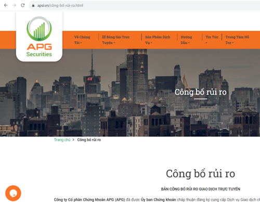Viewport: 260px width, 202px height.
Task: Click the Công bố rủi ro breadcrumb
Action: 89,140
